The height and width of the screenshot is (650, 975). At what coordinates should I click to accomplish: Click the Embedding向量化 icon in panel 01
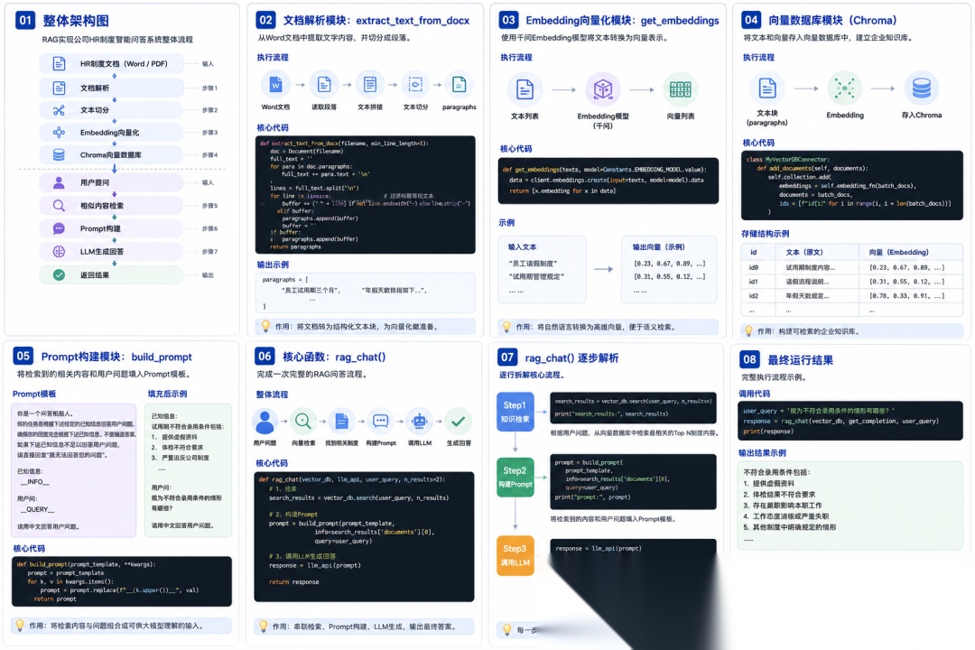click(x=59, y=133)
